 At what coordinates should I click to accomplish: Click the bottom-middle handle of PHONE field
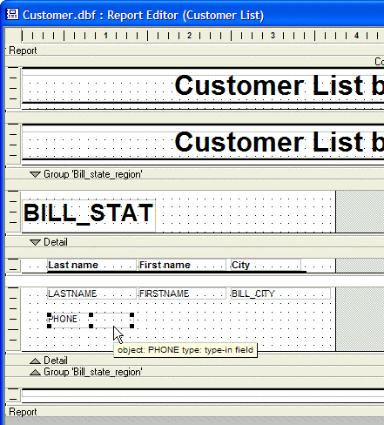click(x=91, y=326)
